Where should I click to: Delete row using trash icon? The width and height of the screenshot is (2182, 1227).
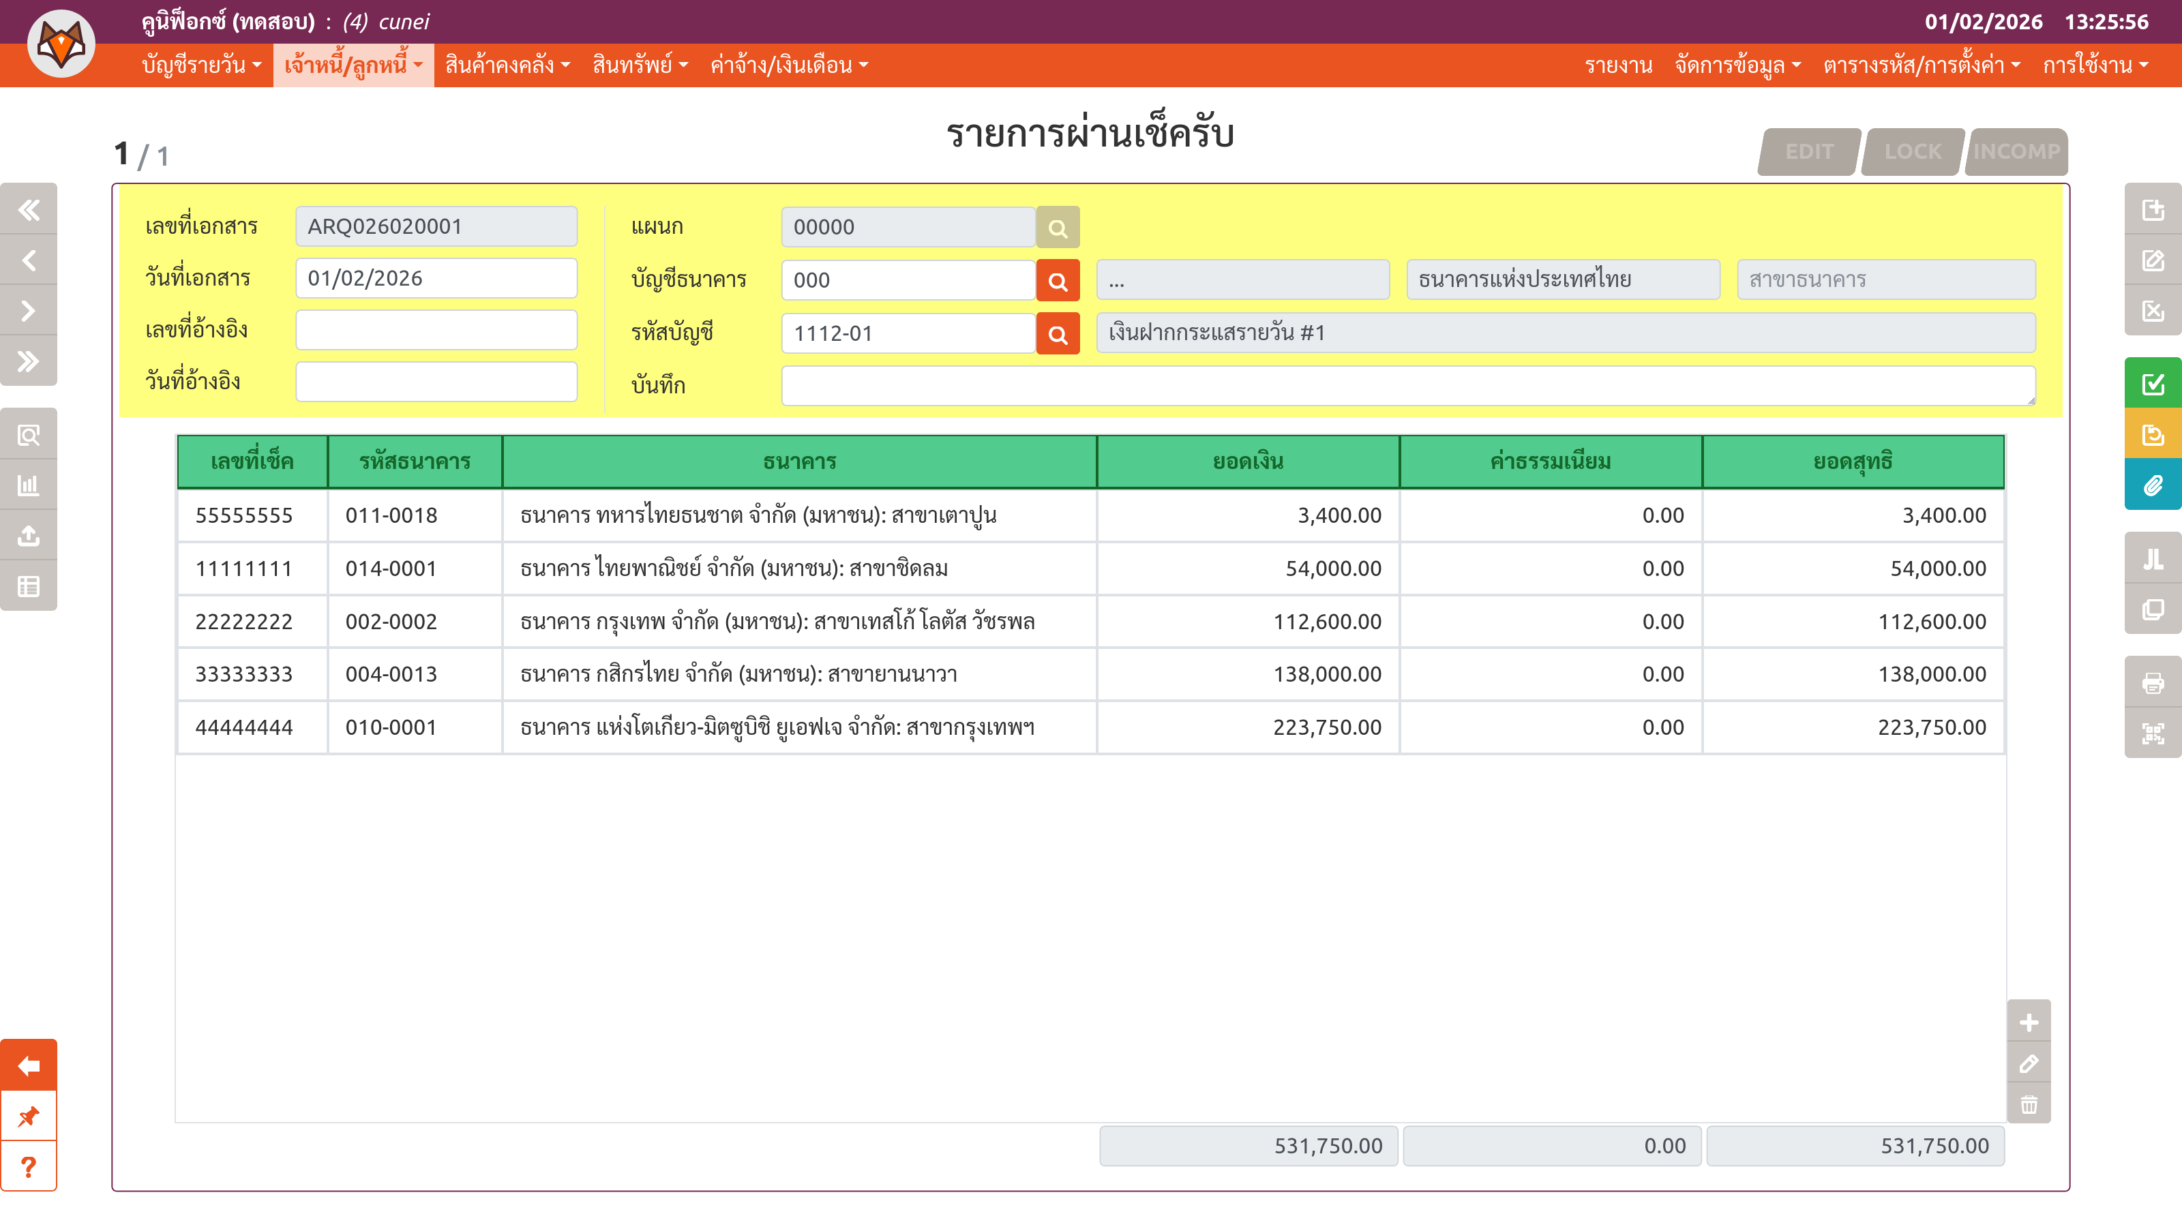(2029, 1104)
